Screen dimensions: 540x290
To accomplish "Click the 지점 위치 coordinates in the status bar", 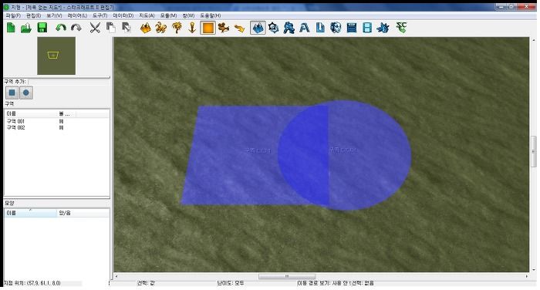I will click(32, 283).
